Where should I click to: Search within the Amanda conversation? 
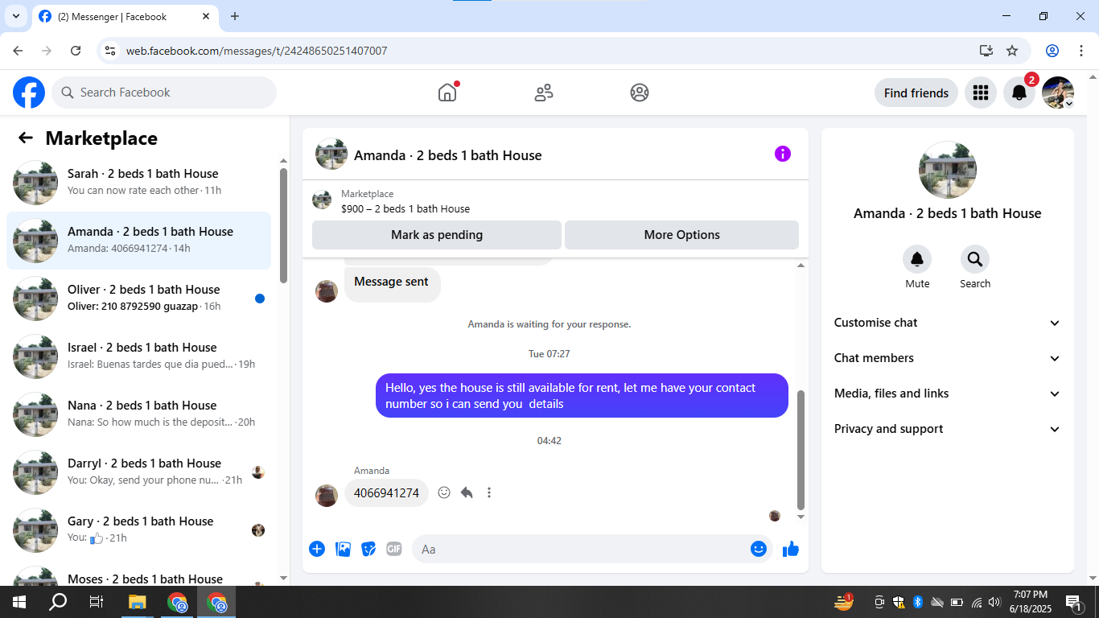pyautogui.click(x=975, y=259)
